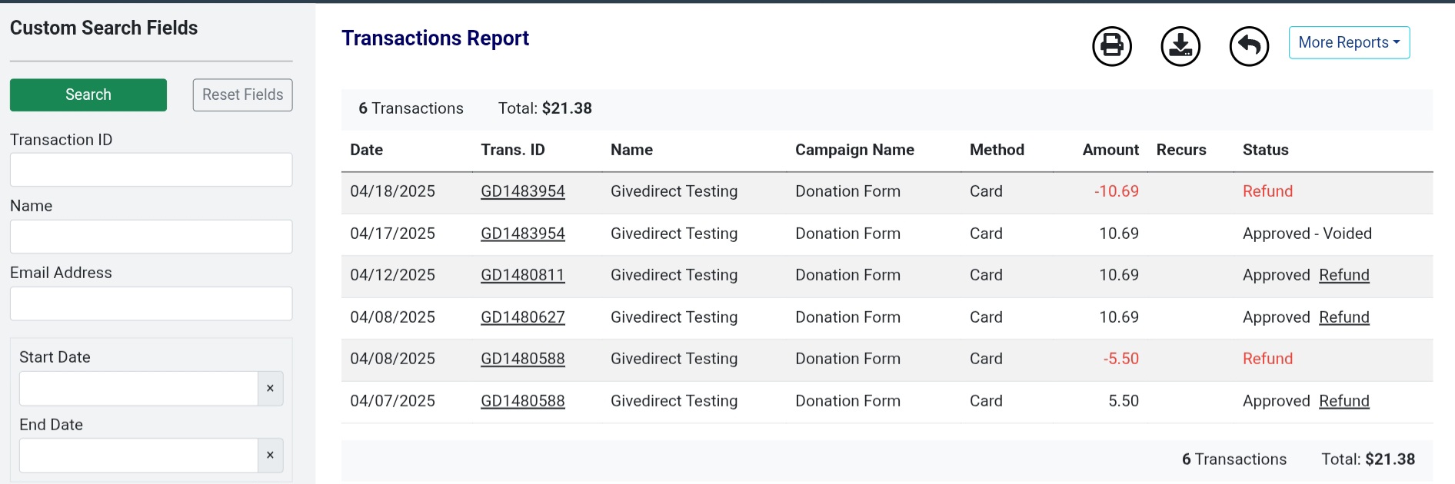
Task: Open the Start Date picker field
Action: click(x=138, y=389)
